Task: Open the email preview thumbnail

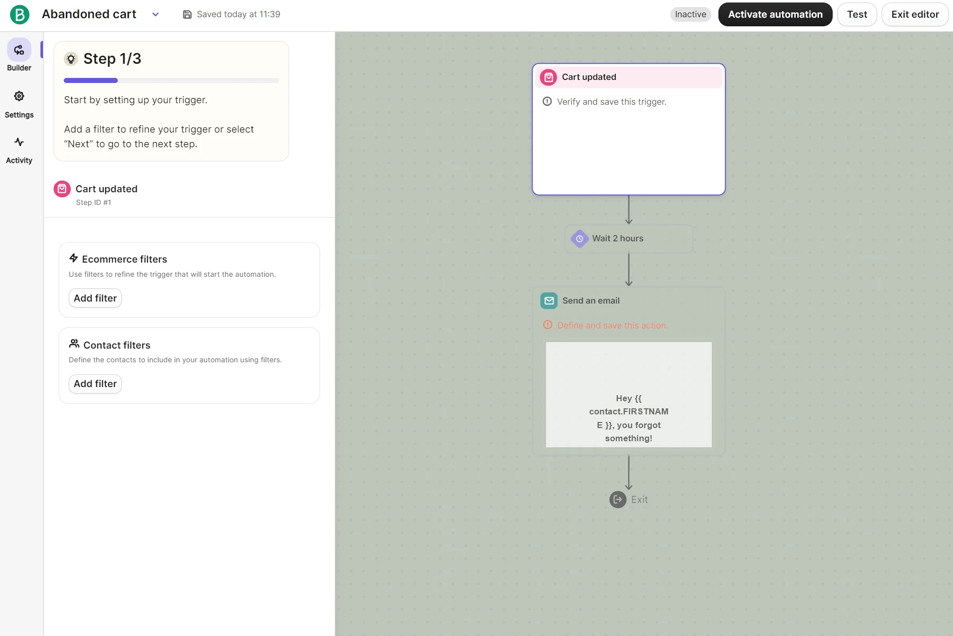Action: (x=628, y=395)
